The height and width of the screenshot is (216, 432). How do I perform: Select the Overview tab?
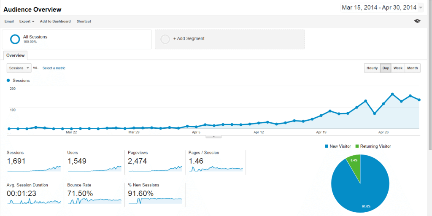(16, 55)
